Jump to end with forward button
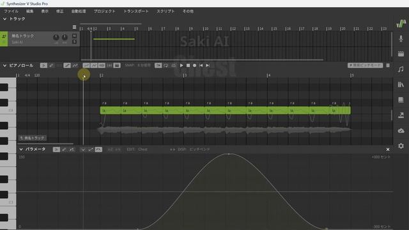Screen dimensions: 409x230 point(208,65)
